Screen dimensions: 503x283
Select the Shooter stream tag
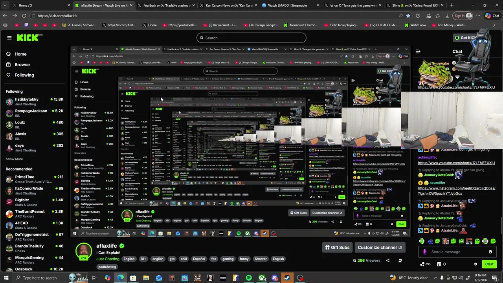coord(261,259)
